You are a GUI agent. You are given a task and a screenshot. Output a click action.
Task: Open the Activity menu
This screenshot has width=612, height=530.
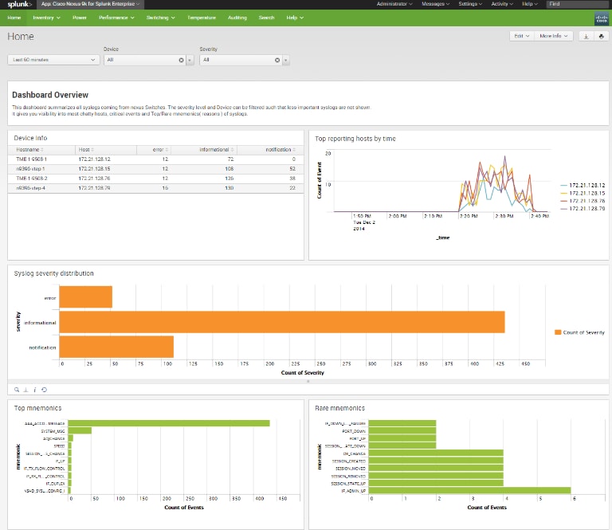point(502,4)
